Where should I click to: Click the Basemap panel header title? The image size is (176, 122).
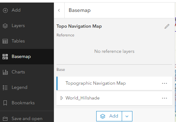[79, 10]
